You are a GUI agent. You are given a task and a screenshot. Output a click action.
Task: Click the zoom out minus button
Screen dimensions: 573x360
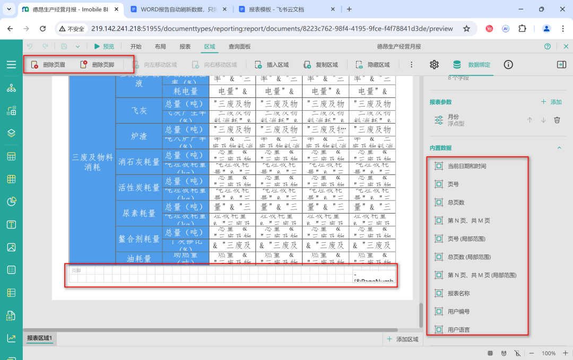click(x=531, y=353)
